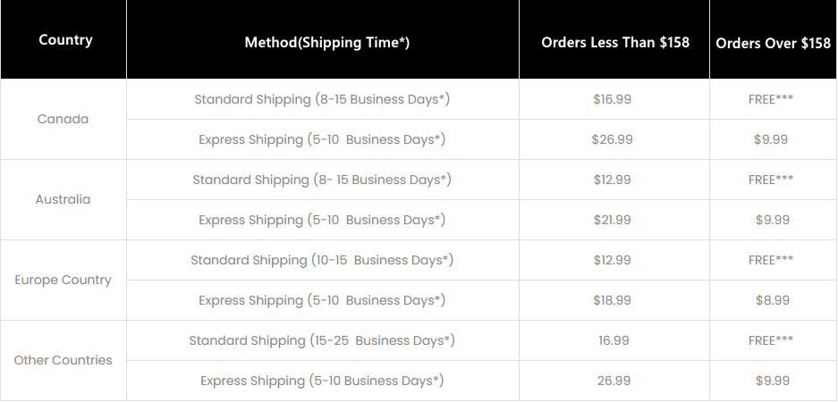Viewport: 838px width, 402px height.
Task: Click FREE*** in the Other Countries row
Action: tap(771, 340)
